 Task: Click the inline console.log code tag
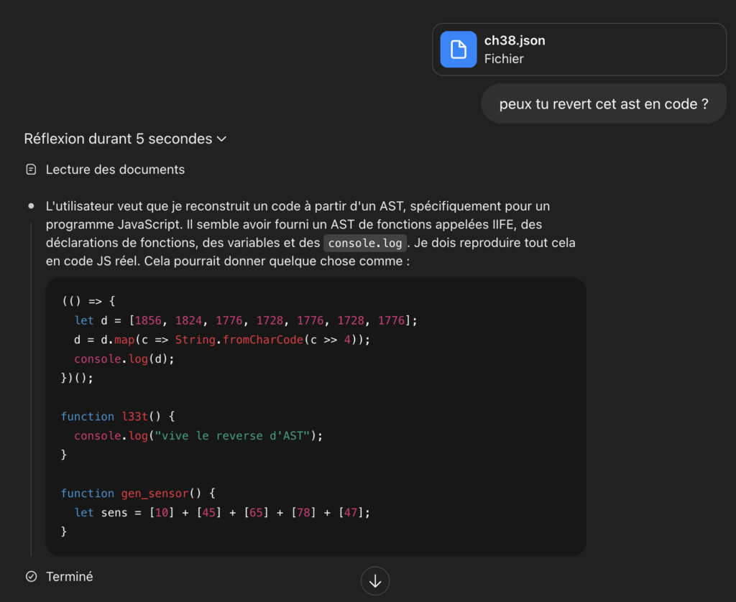(x=365, y=243)
